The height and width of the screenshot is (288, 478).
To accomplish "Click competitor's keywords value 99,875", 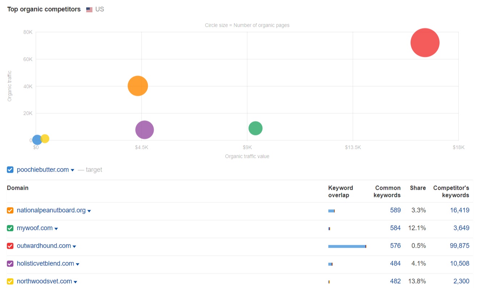I will [460, 246].
